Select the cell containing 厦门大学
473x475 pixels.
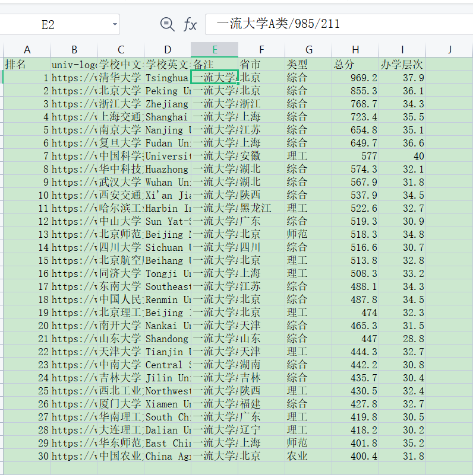tap(121, 403)
